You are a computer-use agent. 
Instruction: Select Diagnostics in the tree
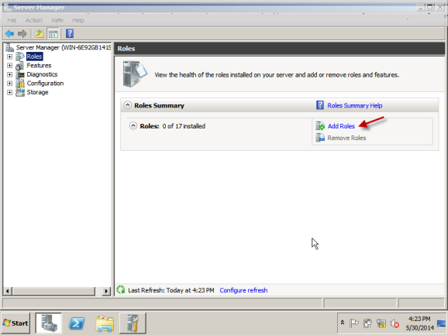(42, 74)
